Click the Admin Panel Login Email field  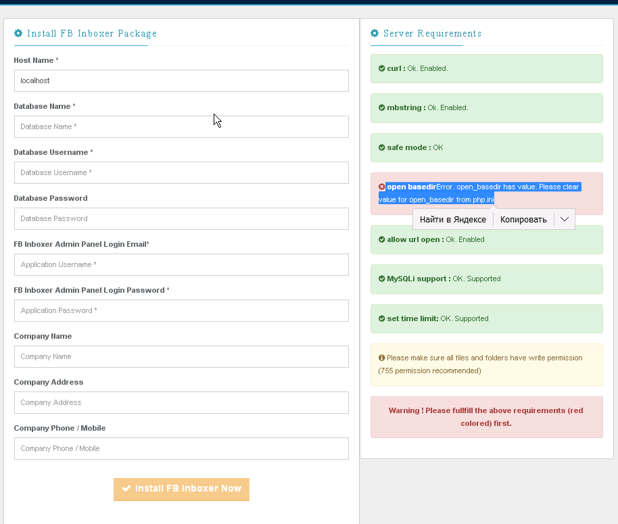tap(181, 264)
